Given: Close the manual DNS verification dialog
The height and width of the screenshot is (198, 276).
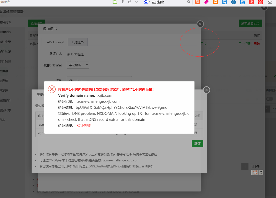Looking at the screenshot, I should 207,90.
